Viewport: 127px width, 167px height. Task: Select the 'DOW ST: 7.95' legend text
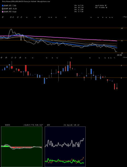click(10, 6)
